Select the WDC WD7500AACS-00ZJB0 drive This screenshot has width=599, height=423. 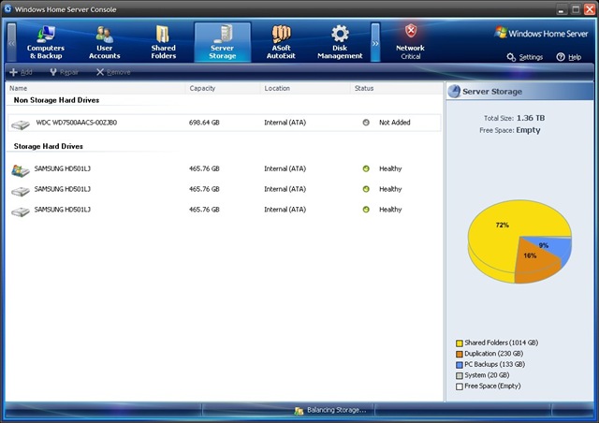tap(225, 123)
